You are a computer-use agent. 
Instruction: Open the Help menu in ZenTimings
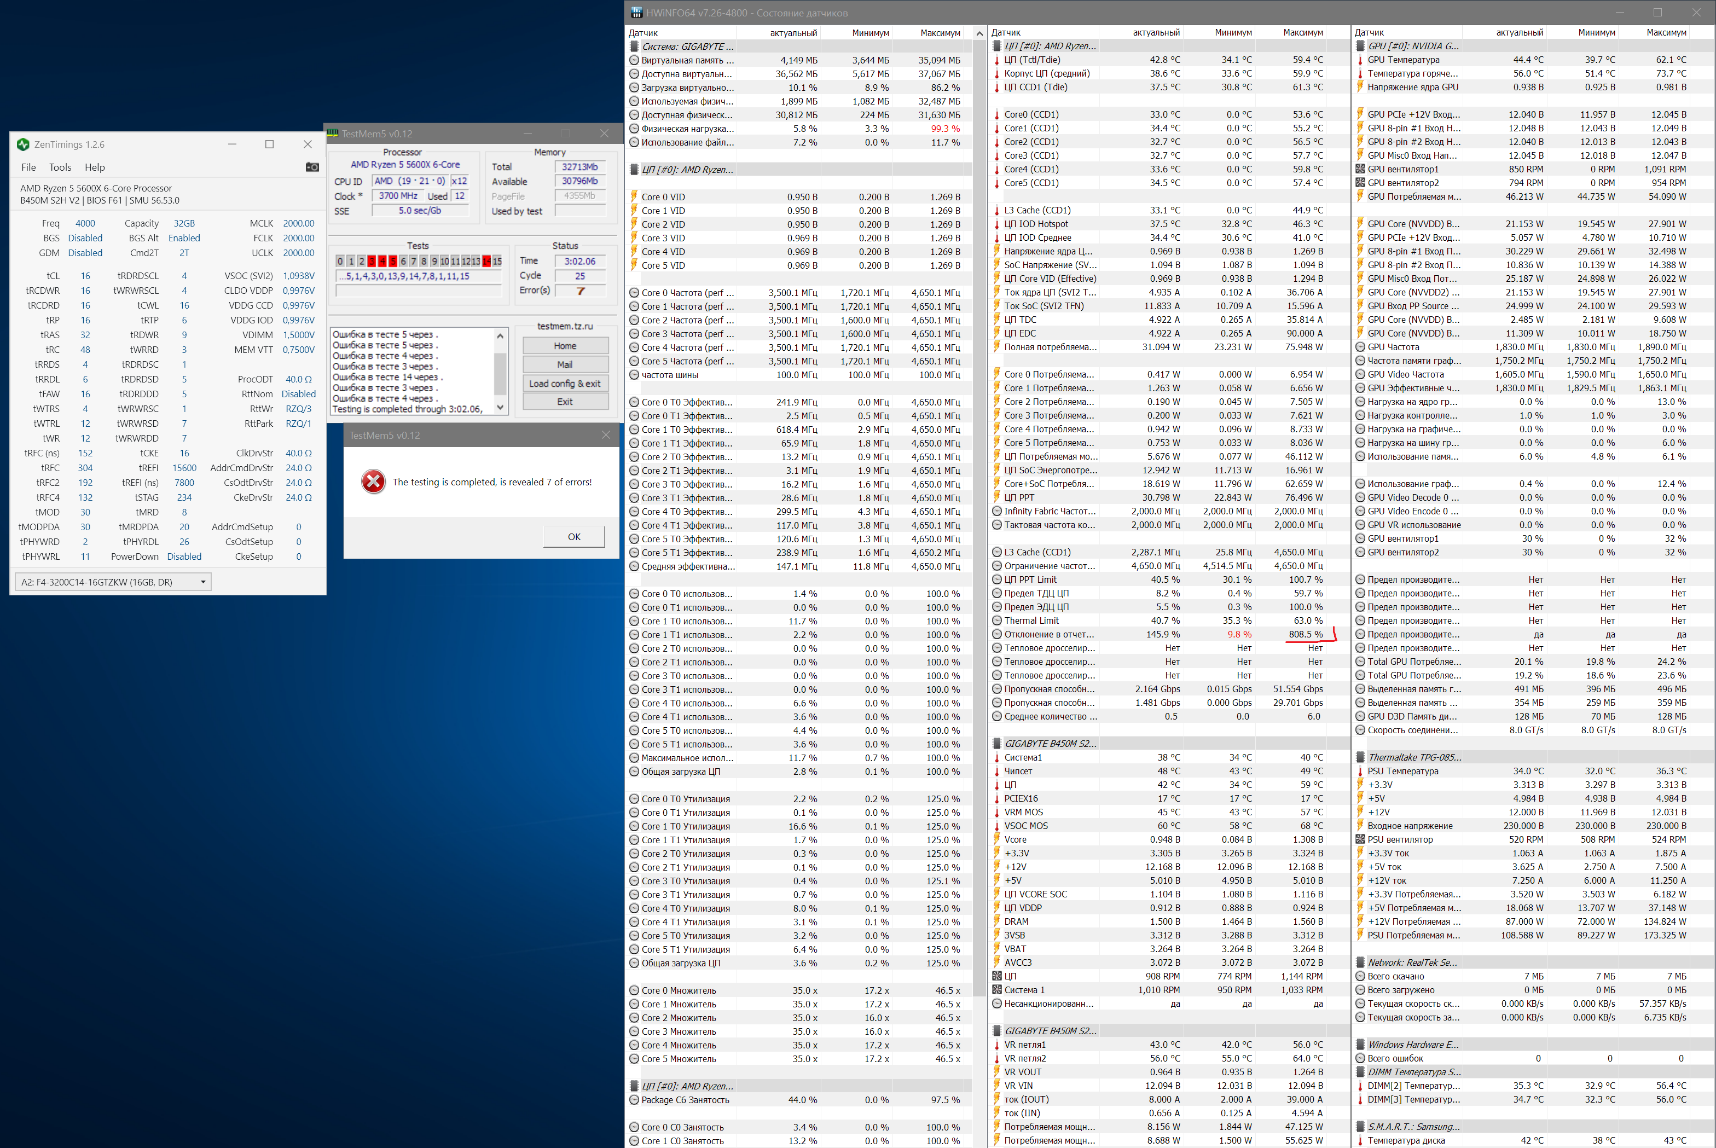click(95, 167)
